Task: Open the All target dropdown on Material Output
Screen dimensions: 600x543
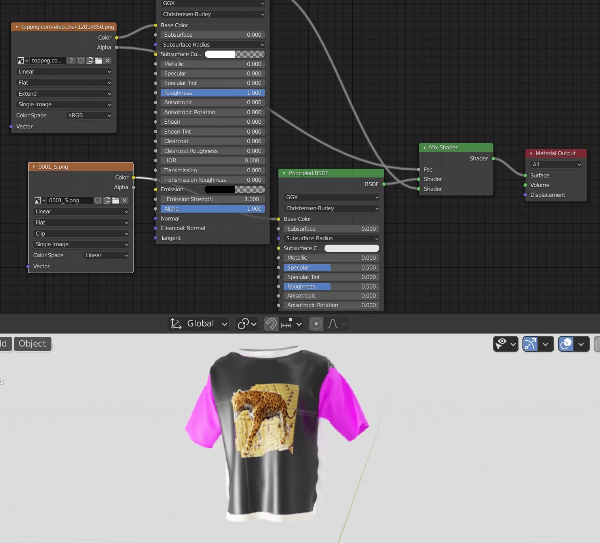Action: coord(556,164)
